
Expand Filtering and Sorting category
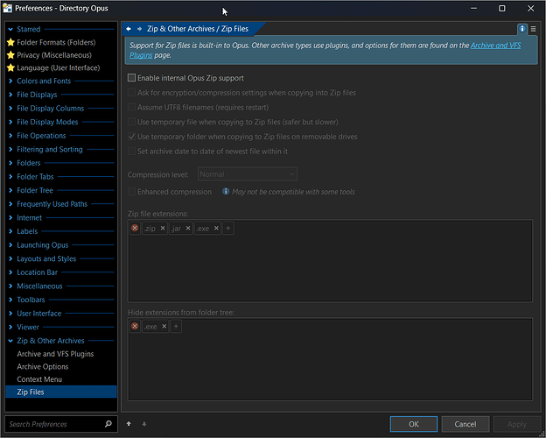point(10,149)
